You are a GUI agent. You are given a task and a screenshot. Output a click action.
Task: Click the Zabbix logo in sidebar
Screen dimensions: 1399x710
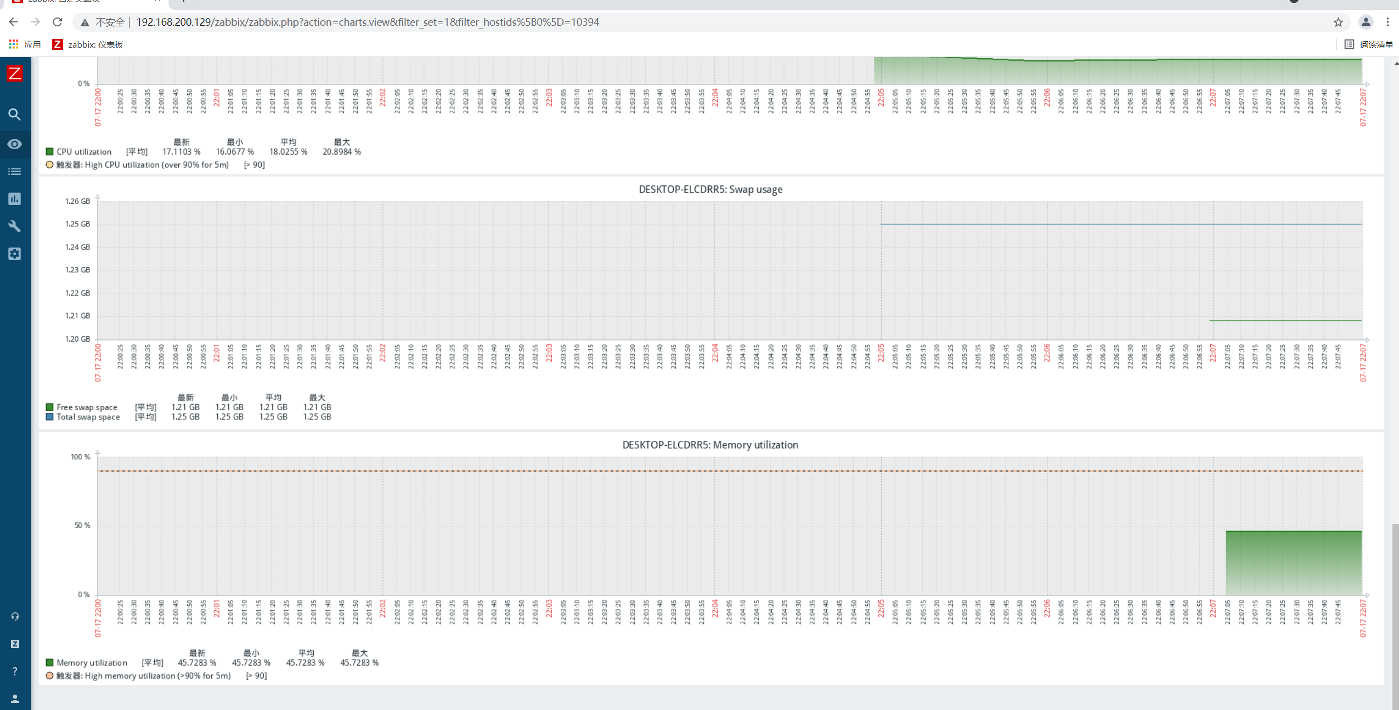(x=15, y=73)
